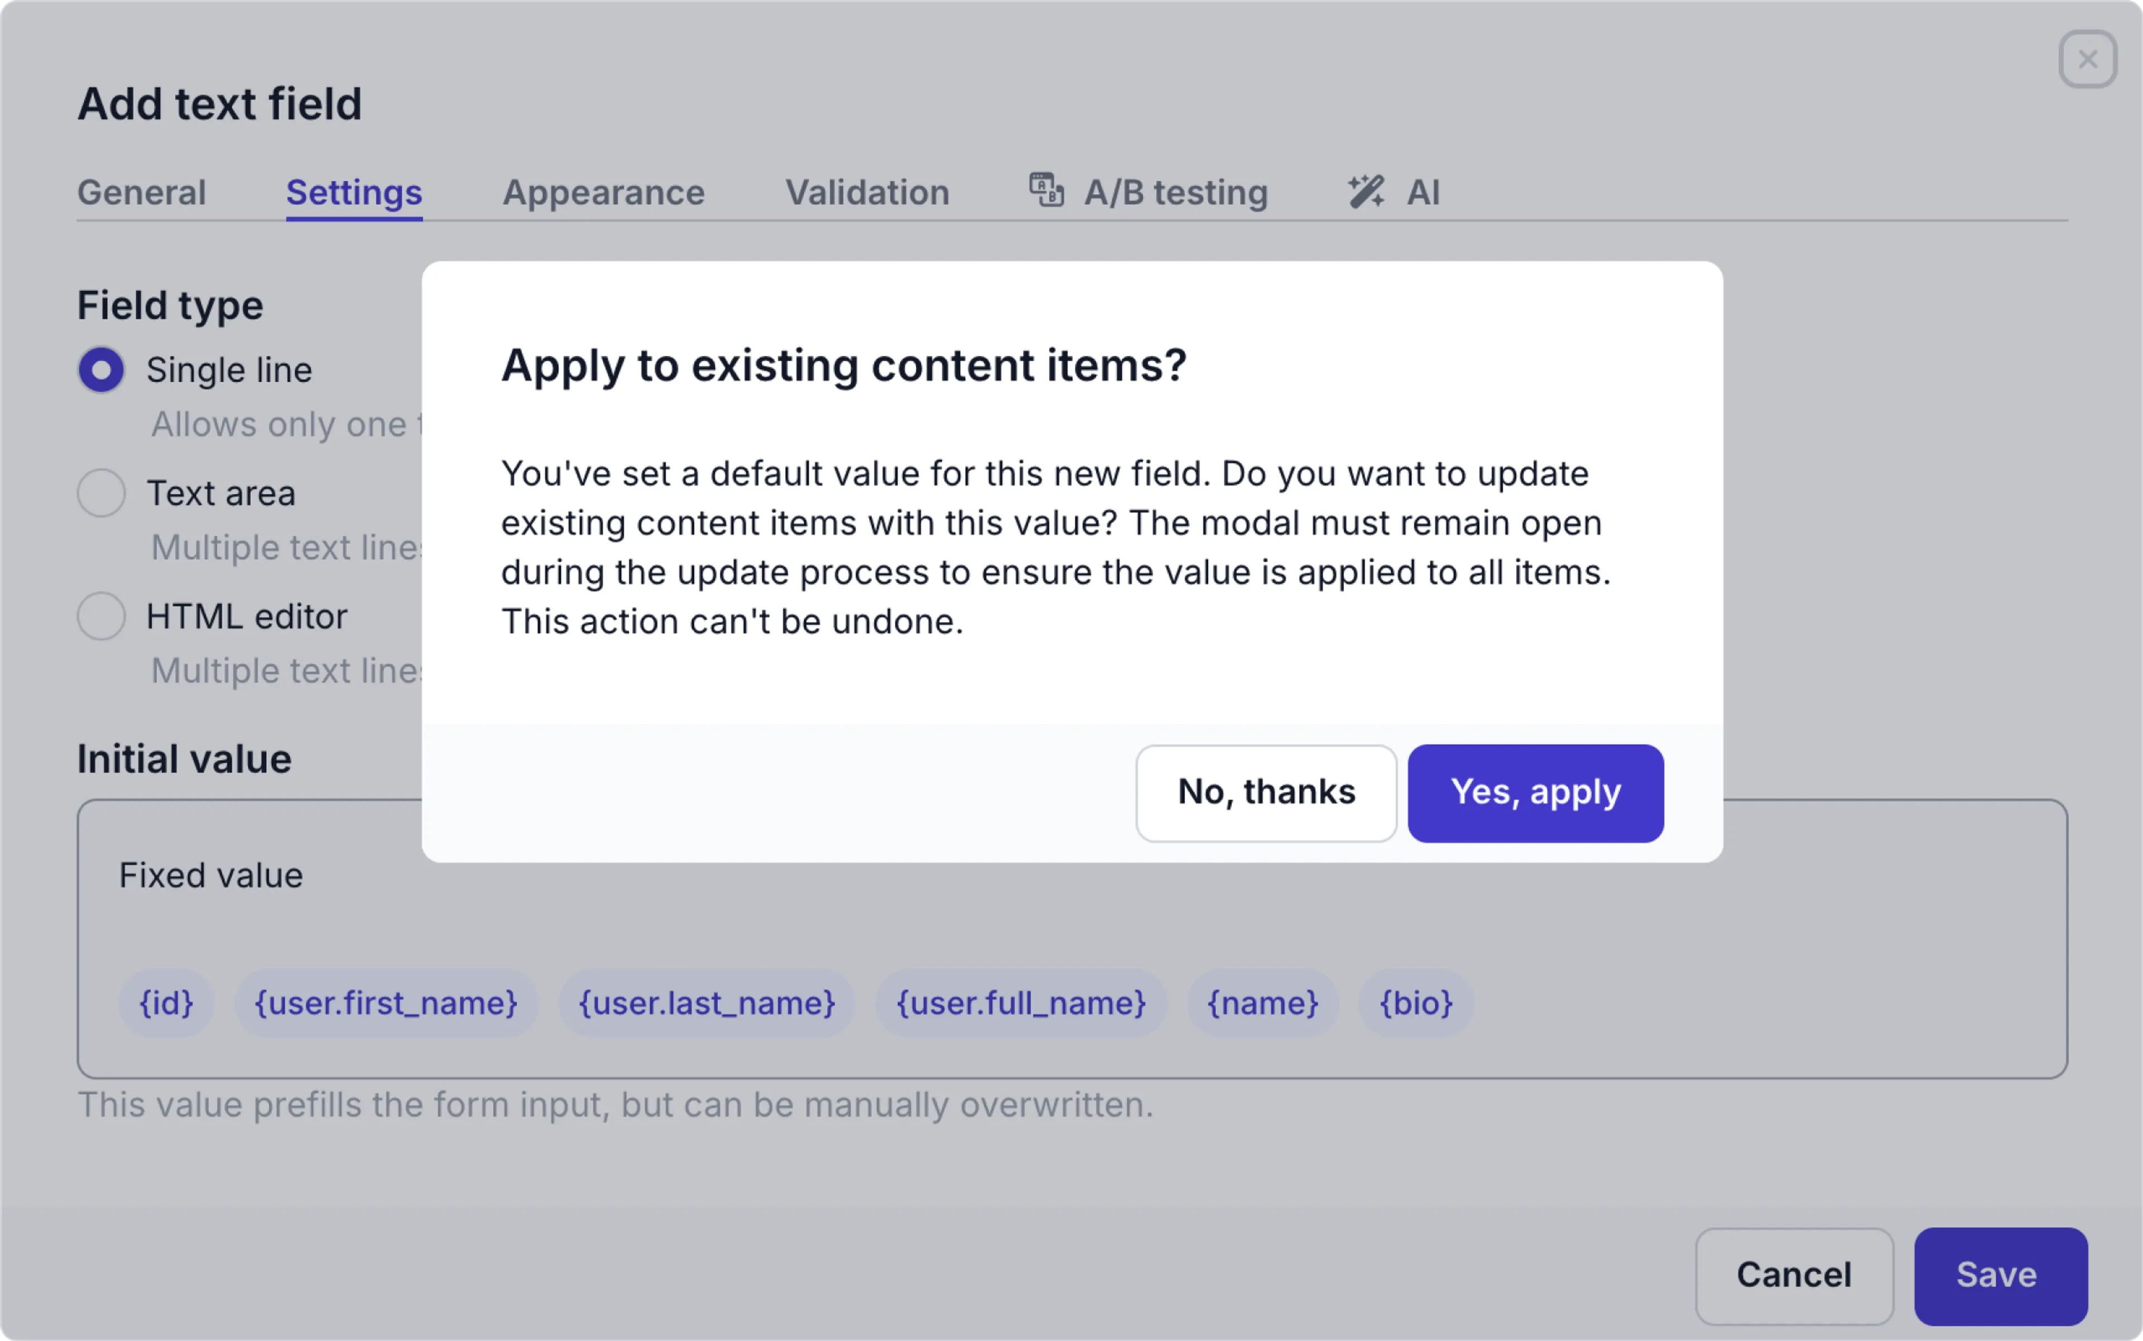2143x1341 pixels.
Task: Decline with No, thanks button
Action: tap(1266, 793)
